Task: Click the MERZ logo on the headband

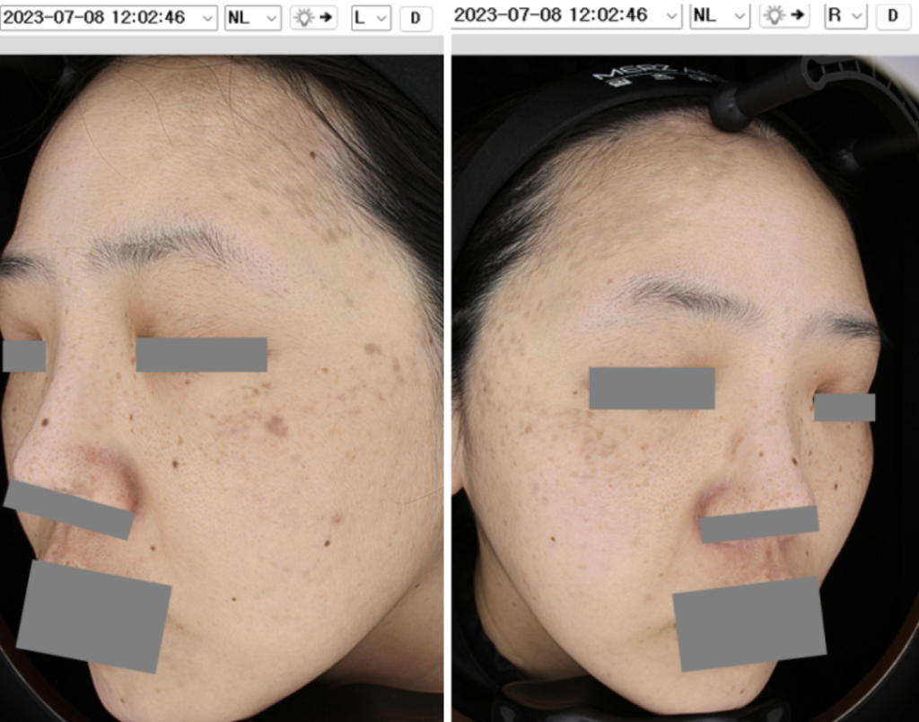Action: [x=627, y=75]
